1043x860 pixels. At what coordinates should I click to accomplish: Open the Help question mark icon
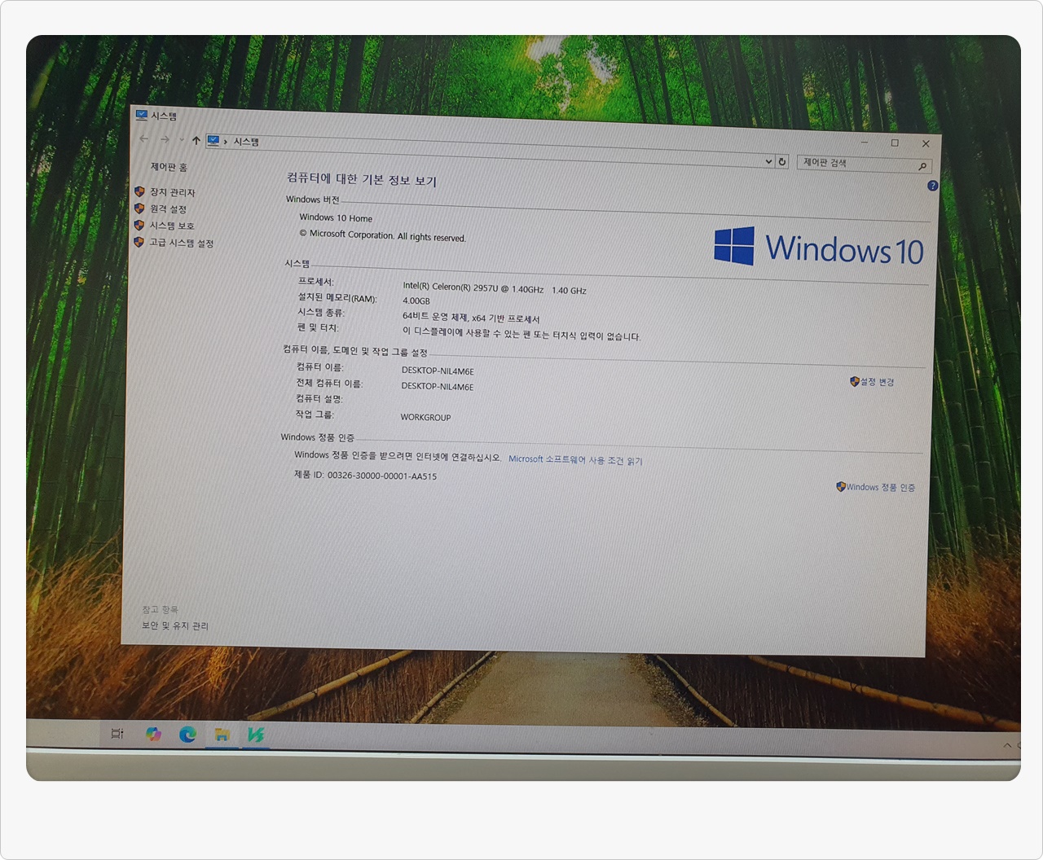click(932, 186)
